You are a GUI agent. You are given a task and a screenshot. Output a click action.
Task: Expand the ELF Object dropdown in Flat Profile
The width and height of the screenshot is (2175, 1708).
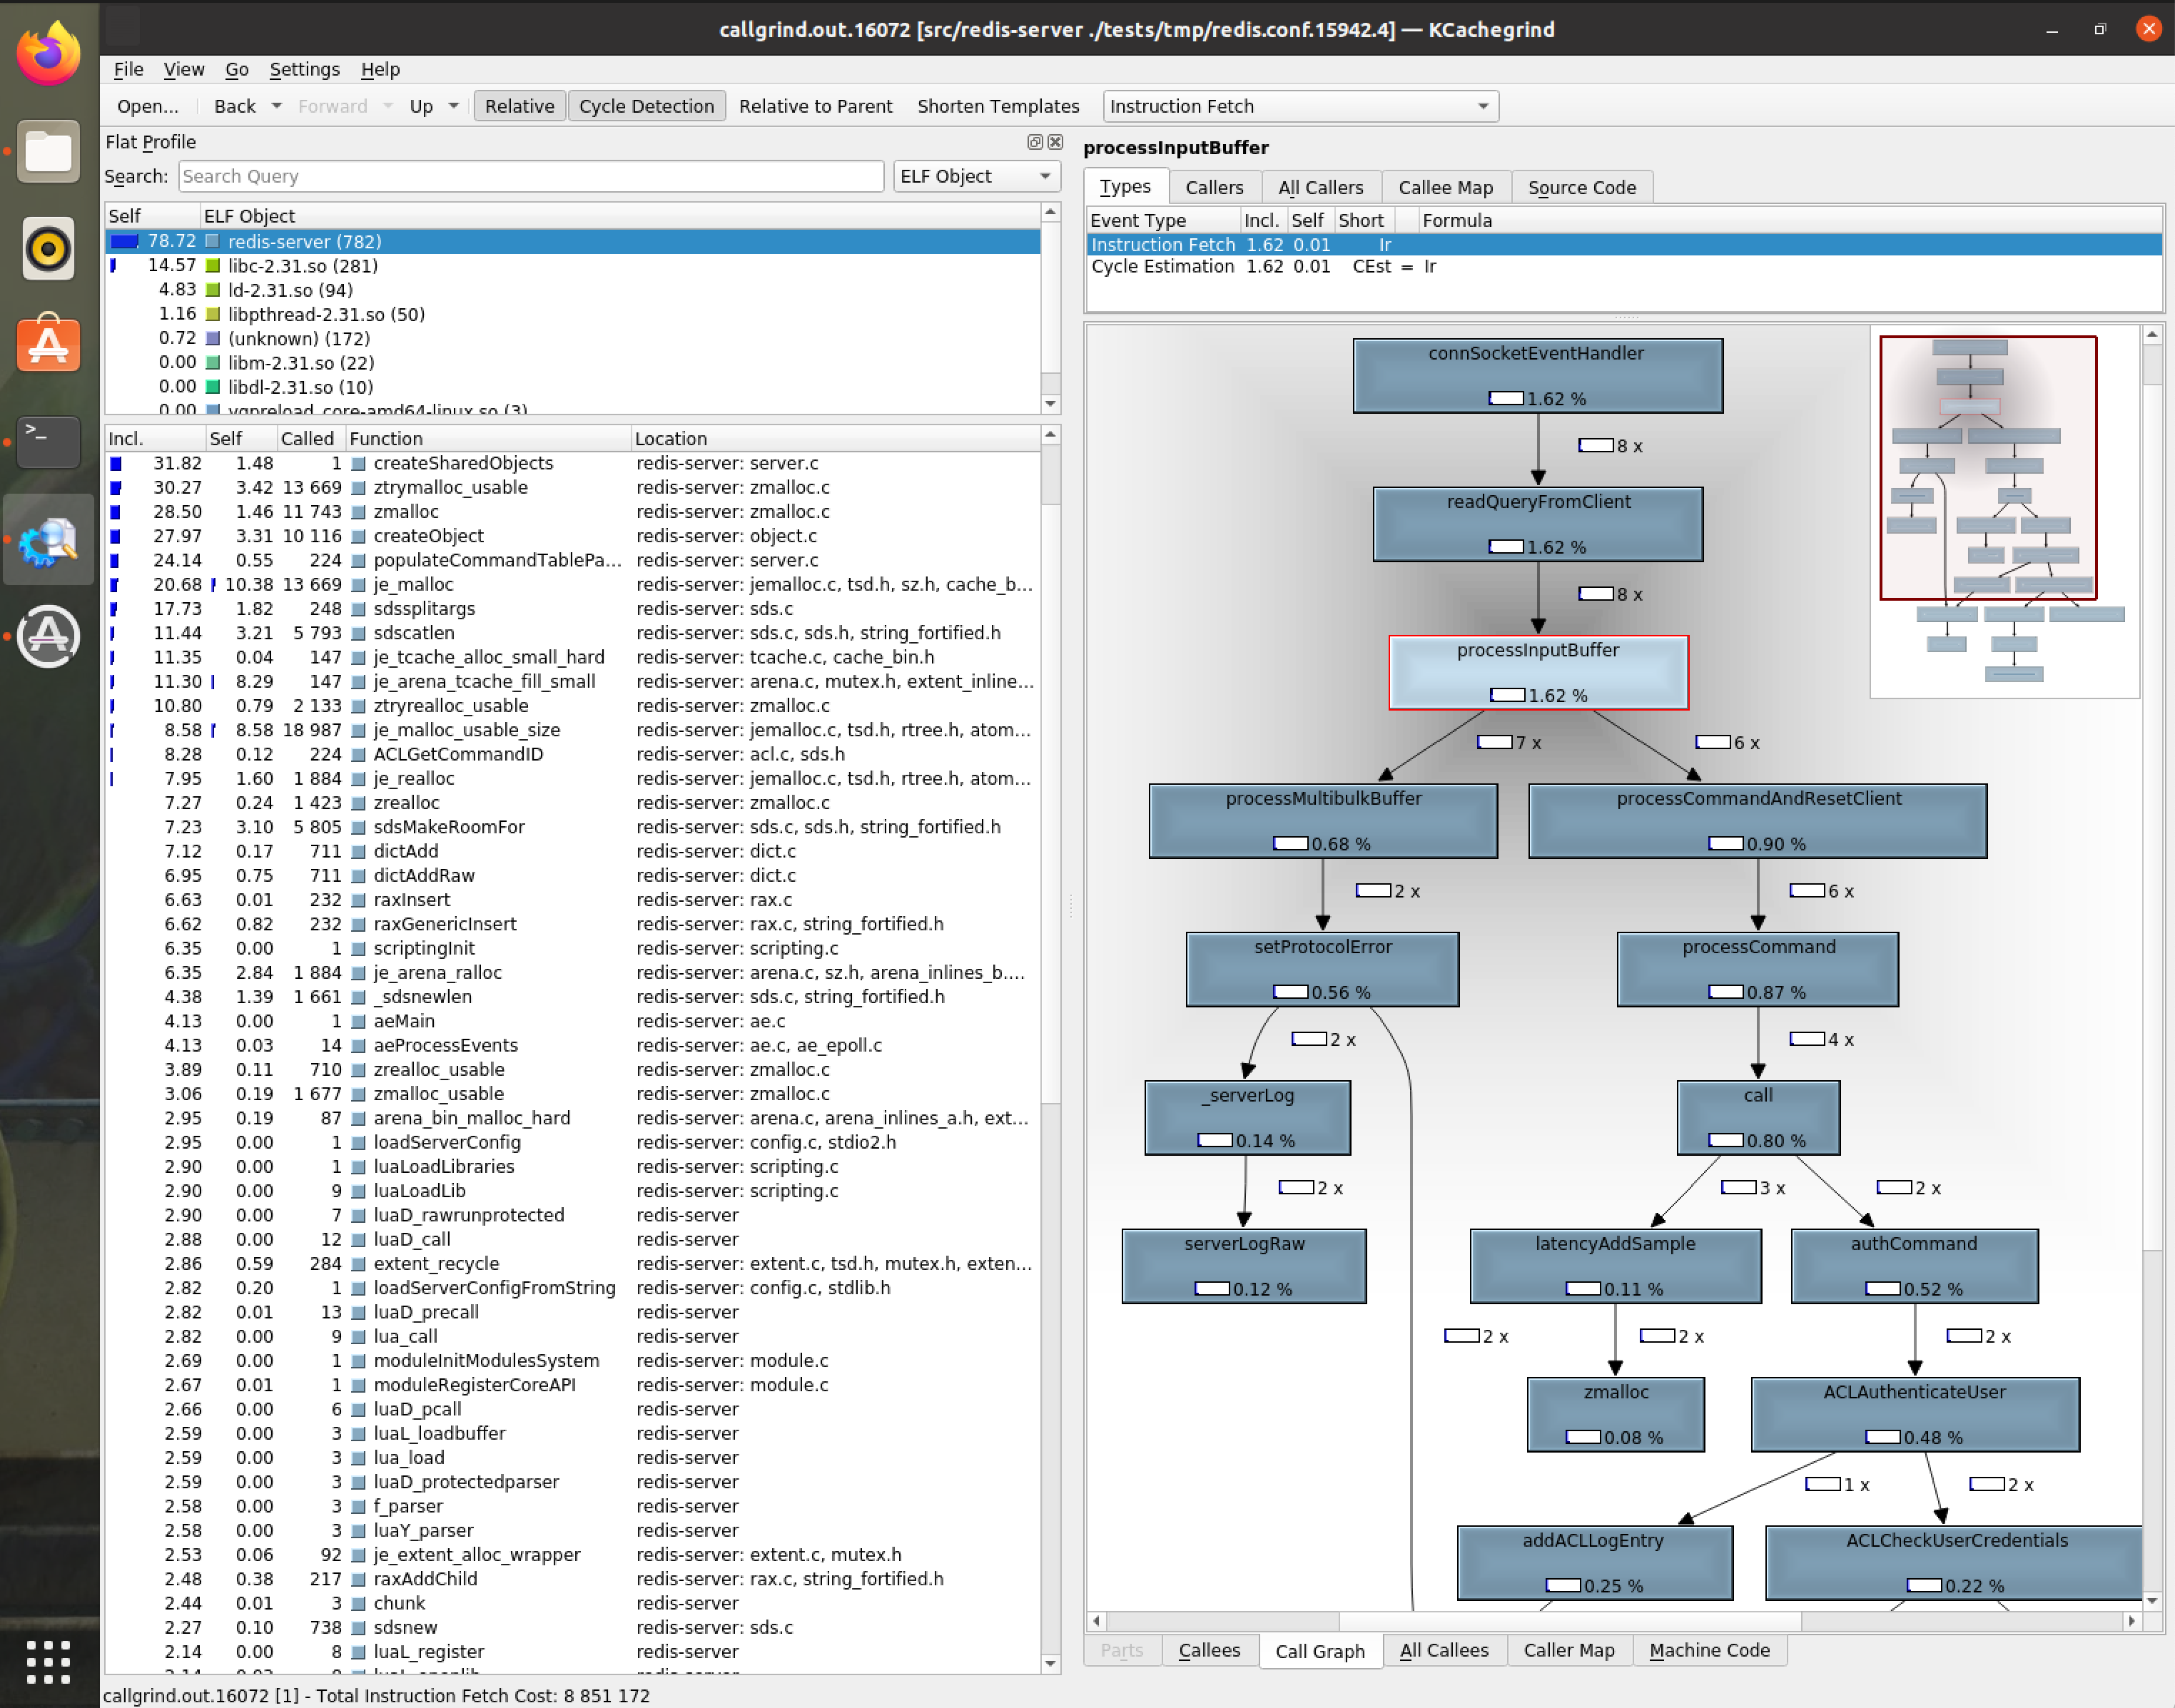coord(1043,175)
